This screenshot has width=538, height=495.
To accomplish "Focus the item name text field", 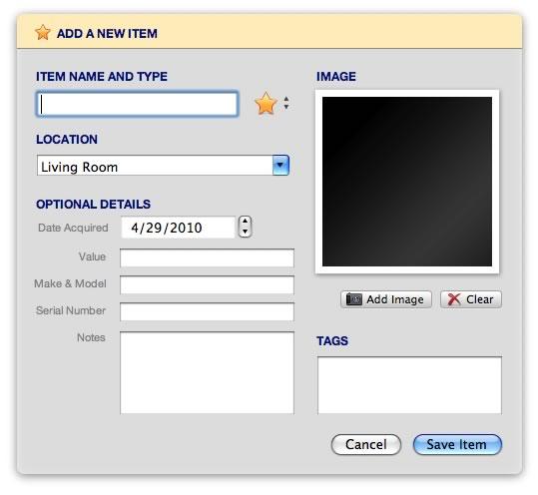I will coord(137,104).
